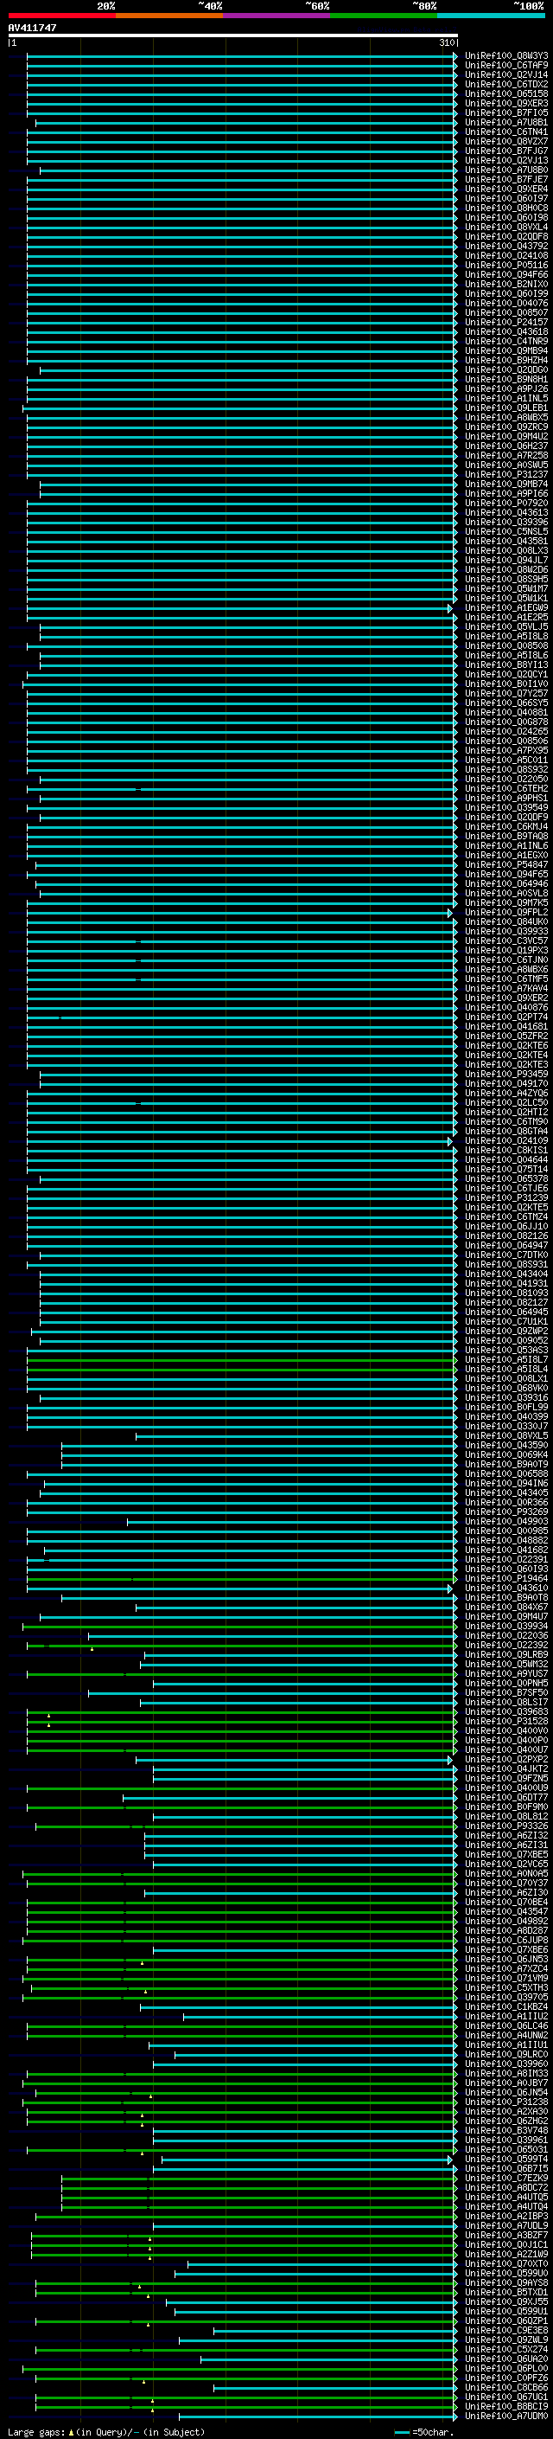The height and width of the screenshot is (2439, 553).
Task: Select the AV411747 query label
Action: tap(32, 29)
